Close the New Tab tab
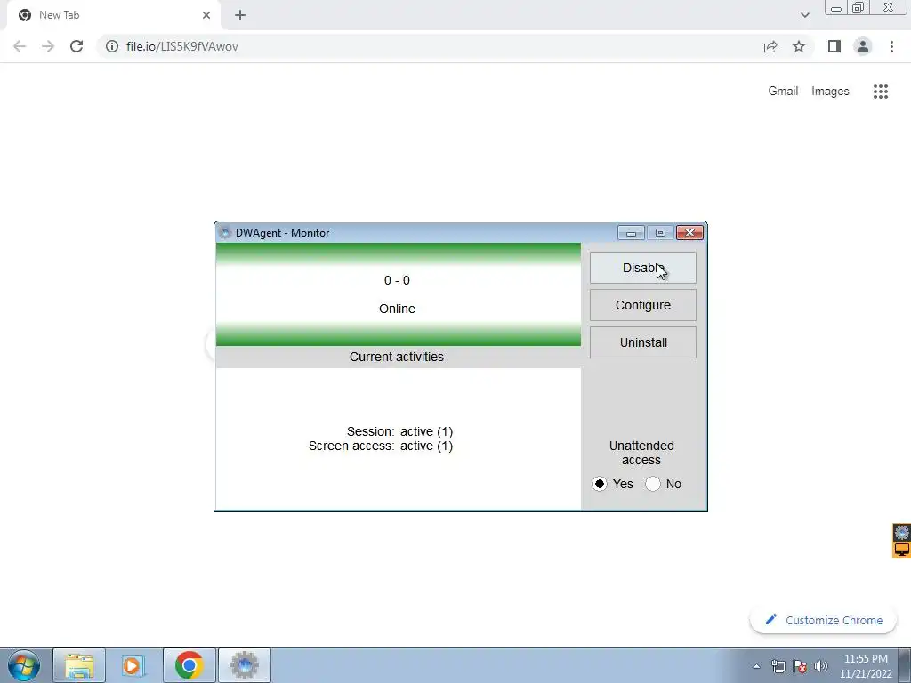Image resolution: width=911 pixels, height=683 pixels. (206, 15)
